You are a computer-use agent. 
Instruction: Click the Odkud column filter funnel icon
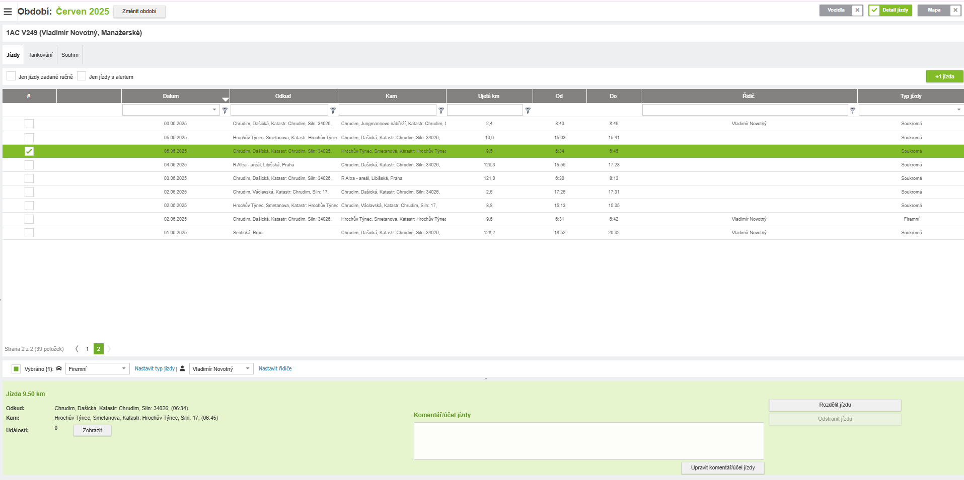[x=333, y=110]
